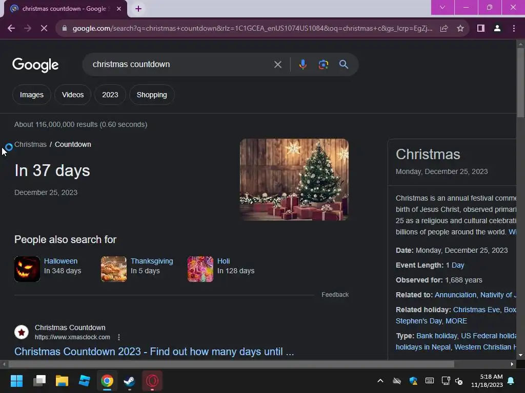Select the 2023 filter chip
This screenshot has width=525, height=393.
pyautogui.click(x=110, y=95)
